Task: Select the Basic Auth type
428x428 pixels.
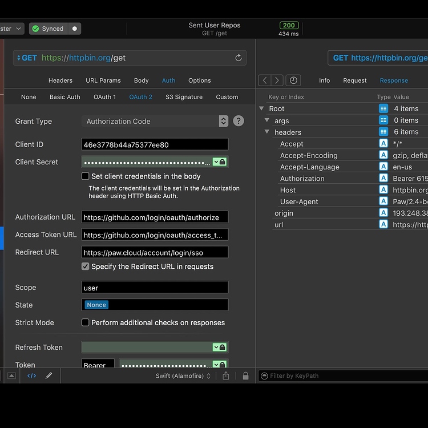Action: click(64, 97)
